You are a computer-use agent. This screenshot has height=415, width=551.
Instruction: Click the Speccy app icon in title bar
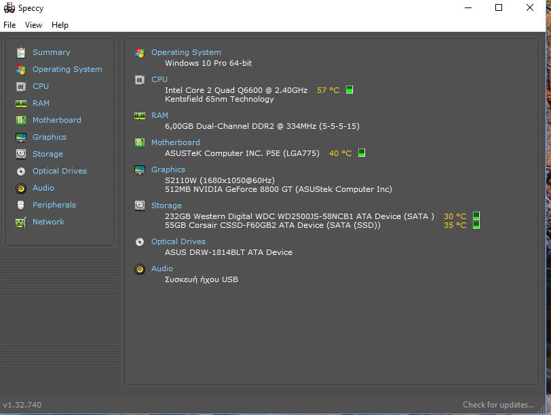point(9,7)
